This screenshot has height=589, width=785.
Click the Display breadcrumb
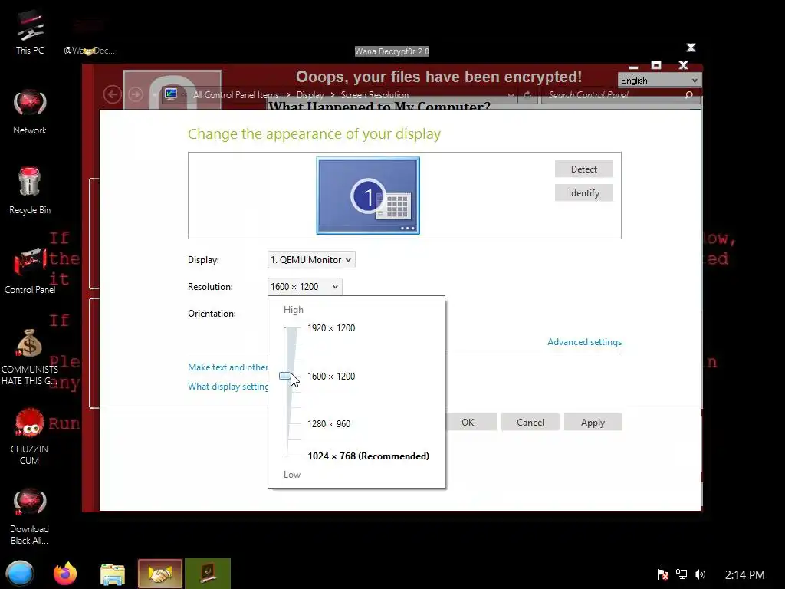click(310, 94)
